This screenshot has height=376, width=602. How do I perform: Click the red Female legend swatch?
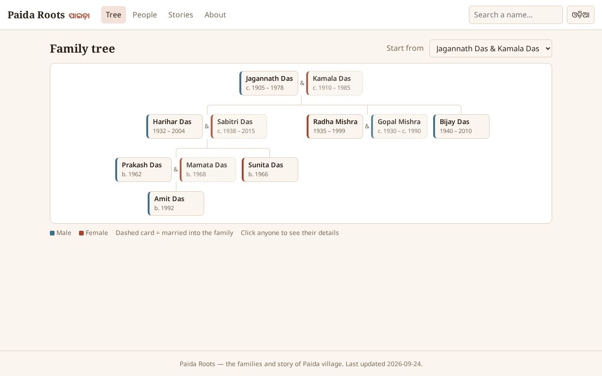[81, 233]
